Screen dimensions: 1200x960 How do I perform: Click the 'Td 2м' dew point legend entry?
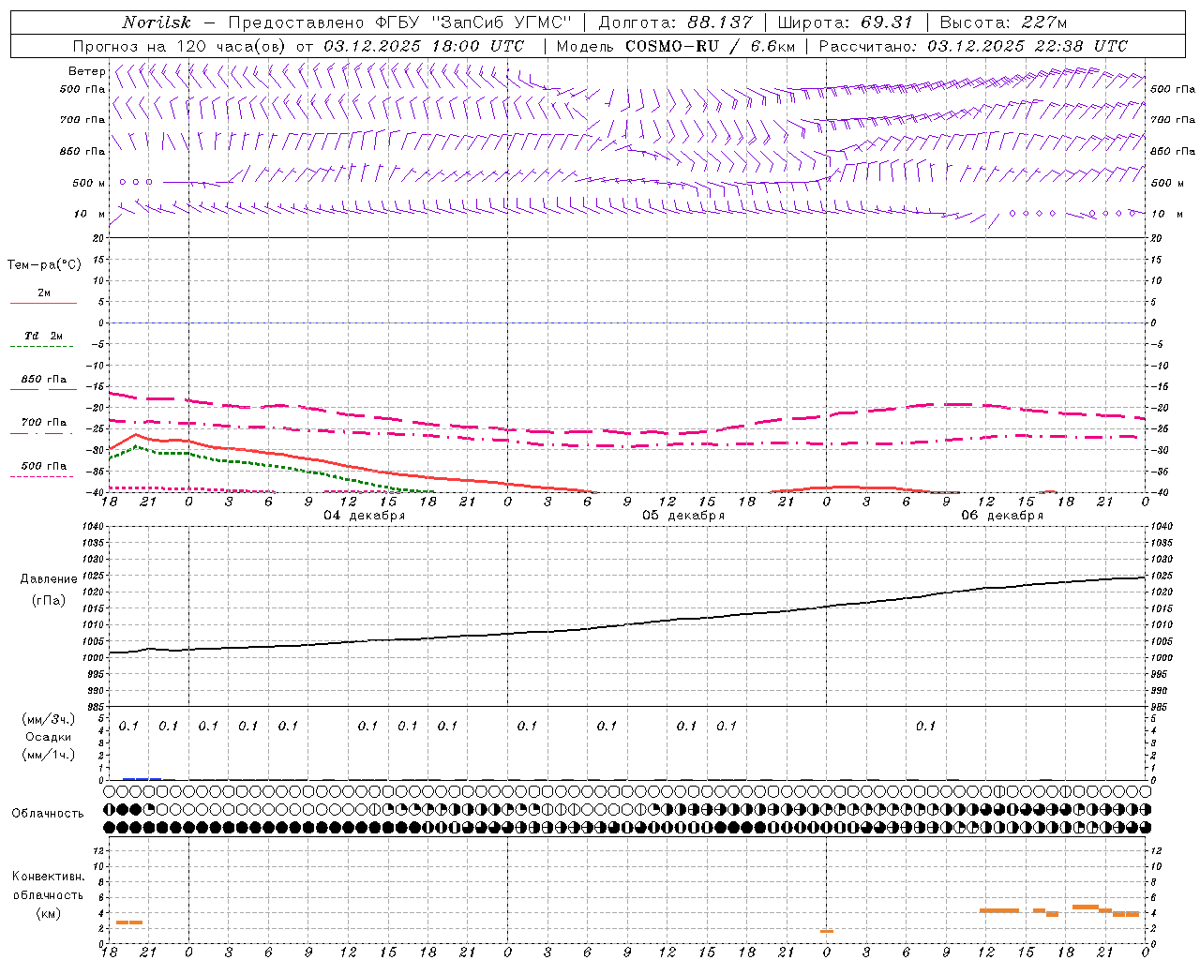pyautogui.click(x=43, y=336)
